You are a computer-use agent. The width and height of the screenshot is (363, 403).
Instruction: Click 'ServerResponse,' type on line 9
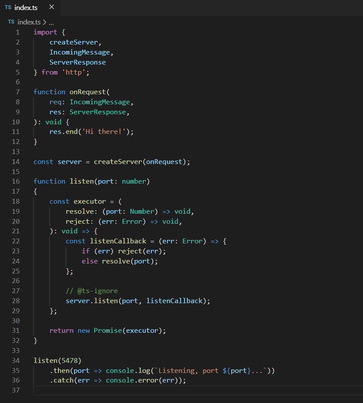99,112
